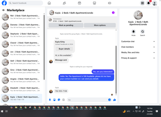Click the back arrow beside Marketplace
This screenshot has height=117, width=161.
tap(4, 10)
